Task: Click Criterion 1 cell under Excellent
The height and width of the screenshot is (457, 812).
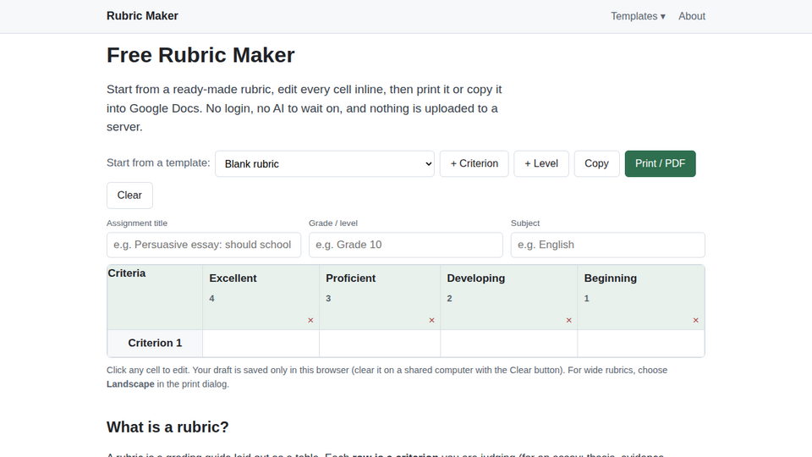Action: 261,343
